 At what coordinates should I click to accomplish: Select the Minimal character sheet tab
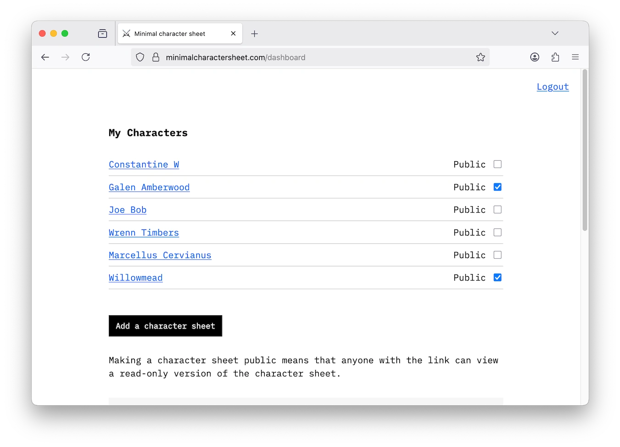tap(174, 34)
